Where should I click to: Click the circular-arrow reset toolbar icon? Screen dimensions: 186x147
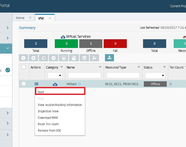coord(43,58)
